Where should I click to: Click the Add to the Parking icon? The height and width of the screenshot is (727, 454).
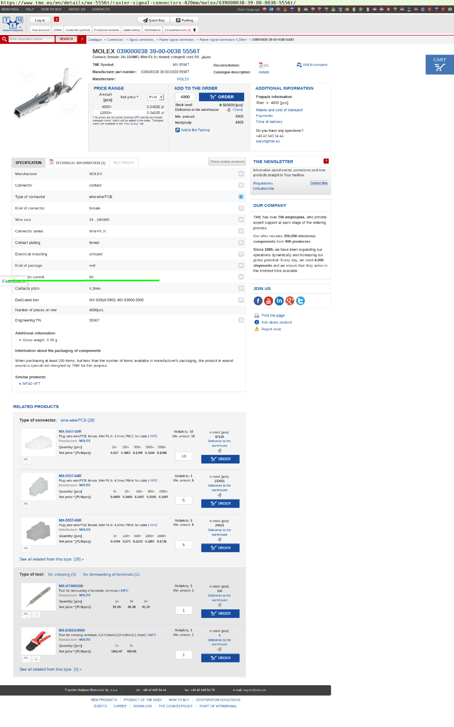178,130
